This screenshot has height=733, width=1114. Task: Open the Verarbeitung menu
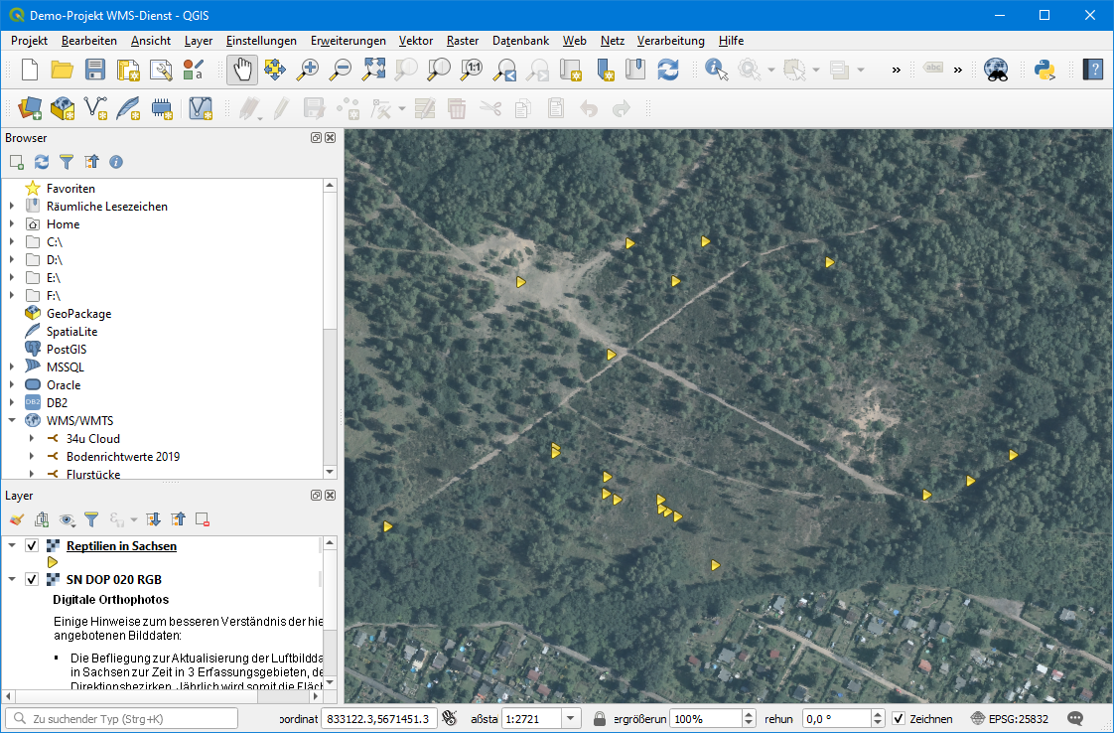pyautogui.click(x=670, y=41)
